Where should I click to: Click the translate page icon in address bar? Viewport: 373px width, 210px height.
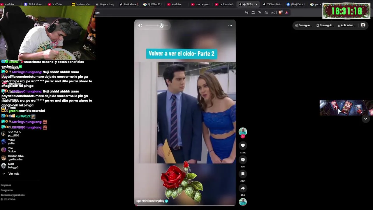(260, 13)
